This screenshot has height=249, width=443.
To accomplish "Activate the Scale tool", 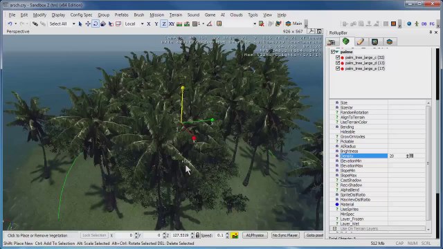I will (103, 24).
